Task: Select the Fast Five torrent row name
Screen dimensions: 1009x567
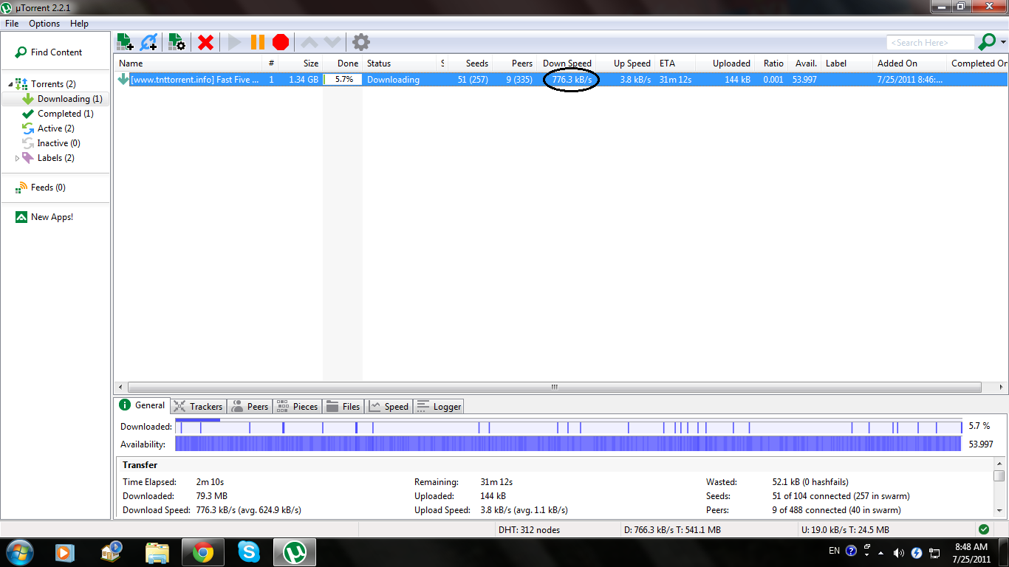Action: [x=195, y=80]
